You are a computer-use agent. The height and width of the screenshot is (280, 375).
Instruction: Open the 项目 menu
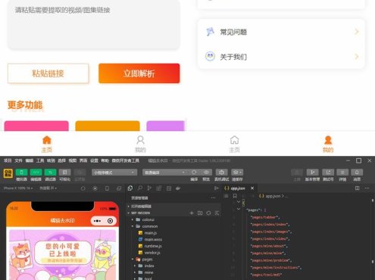click(x=8, y=160)
